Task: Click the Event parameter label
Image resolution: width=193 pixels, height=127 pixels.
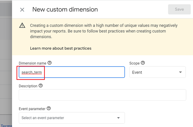Action: [x=32, y=109]
